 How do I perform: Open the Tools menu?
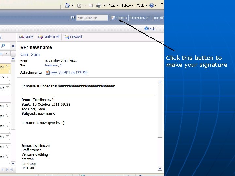(x=142, y=6)
